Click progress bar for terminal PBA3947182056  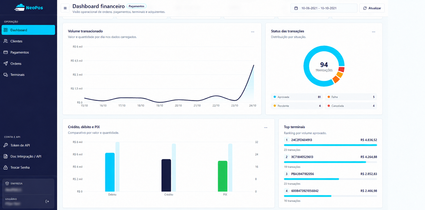[x=330, y=179]
